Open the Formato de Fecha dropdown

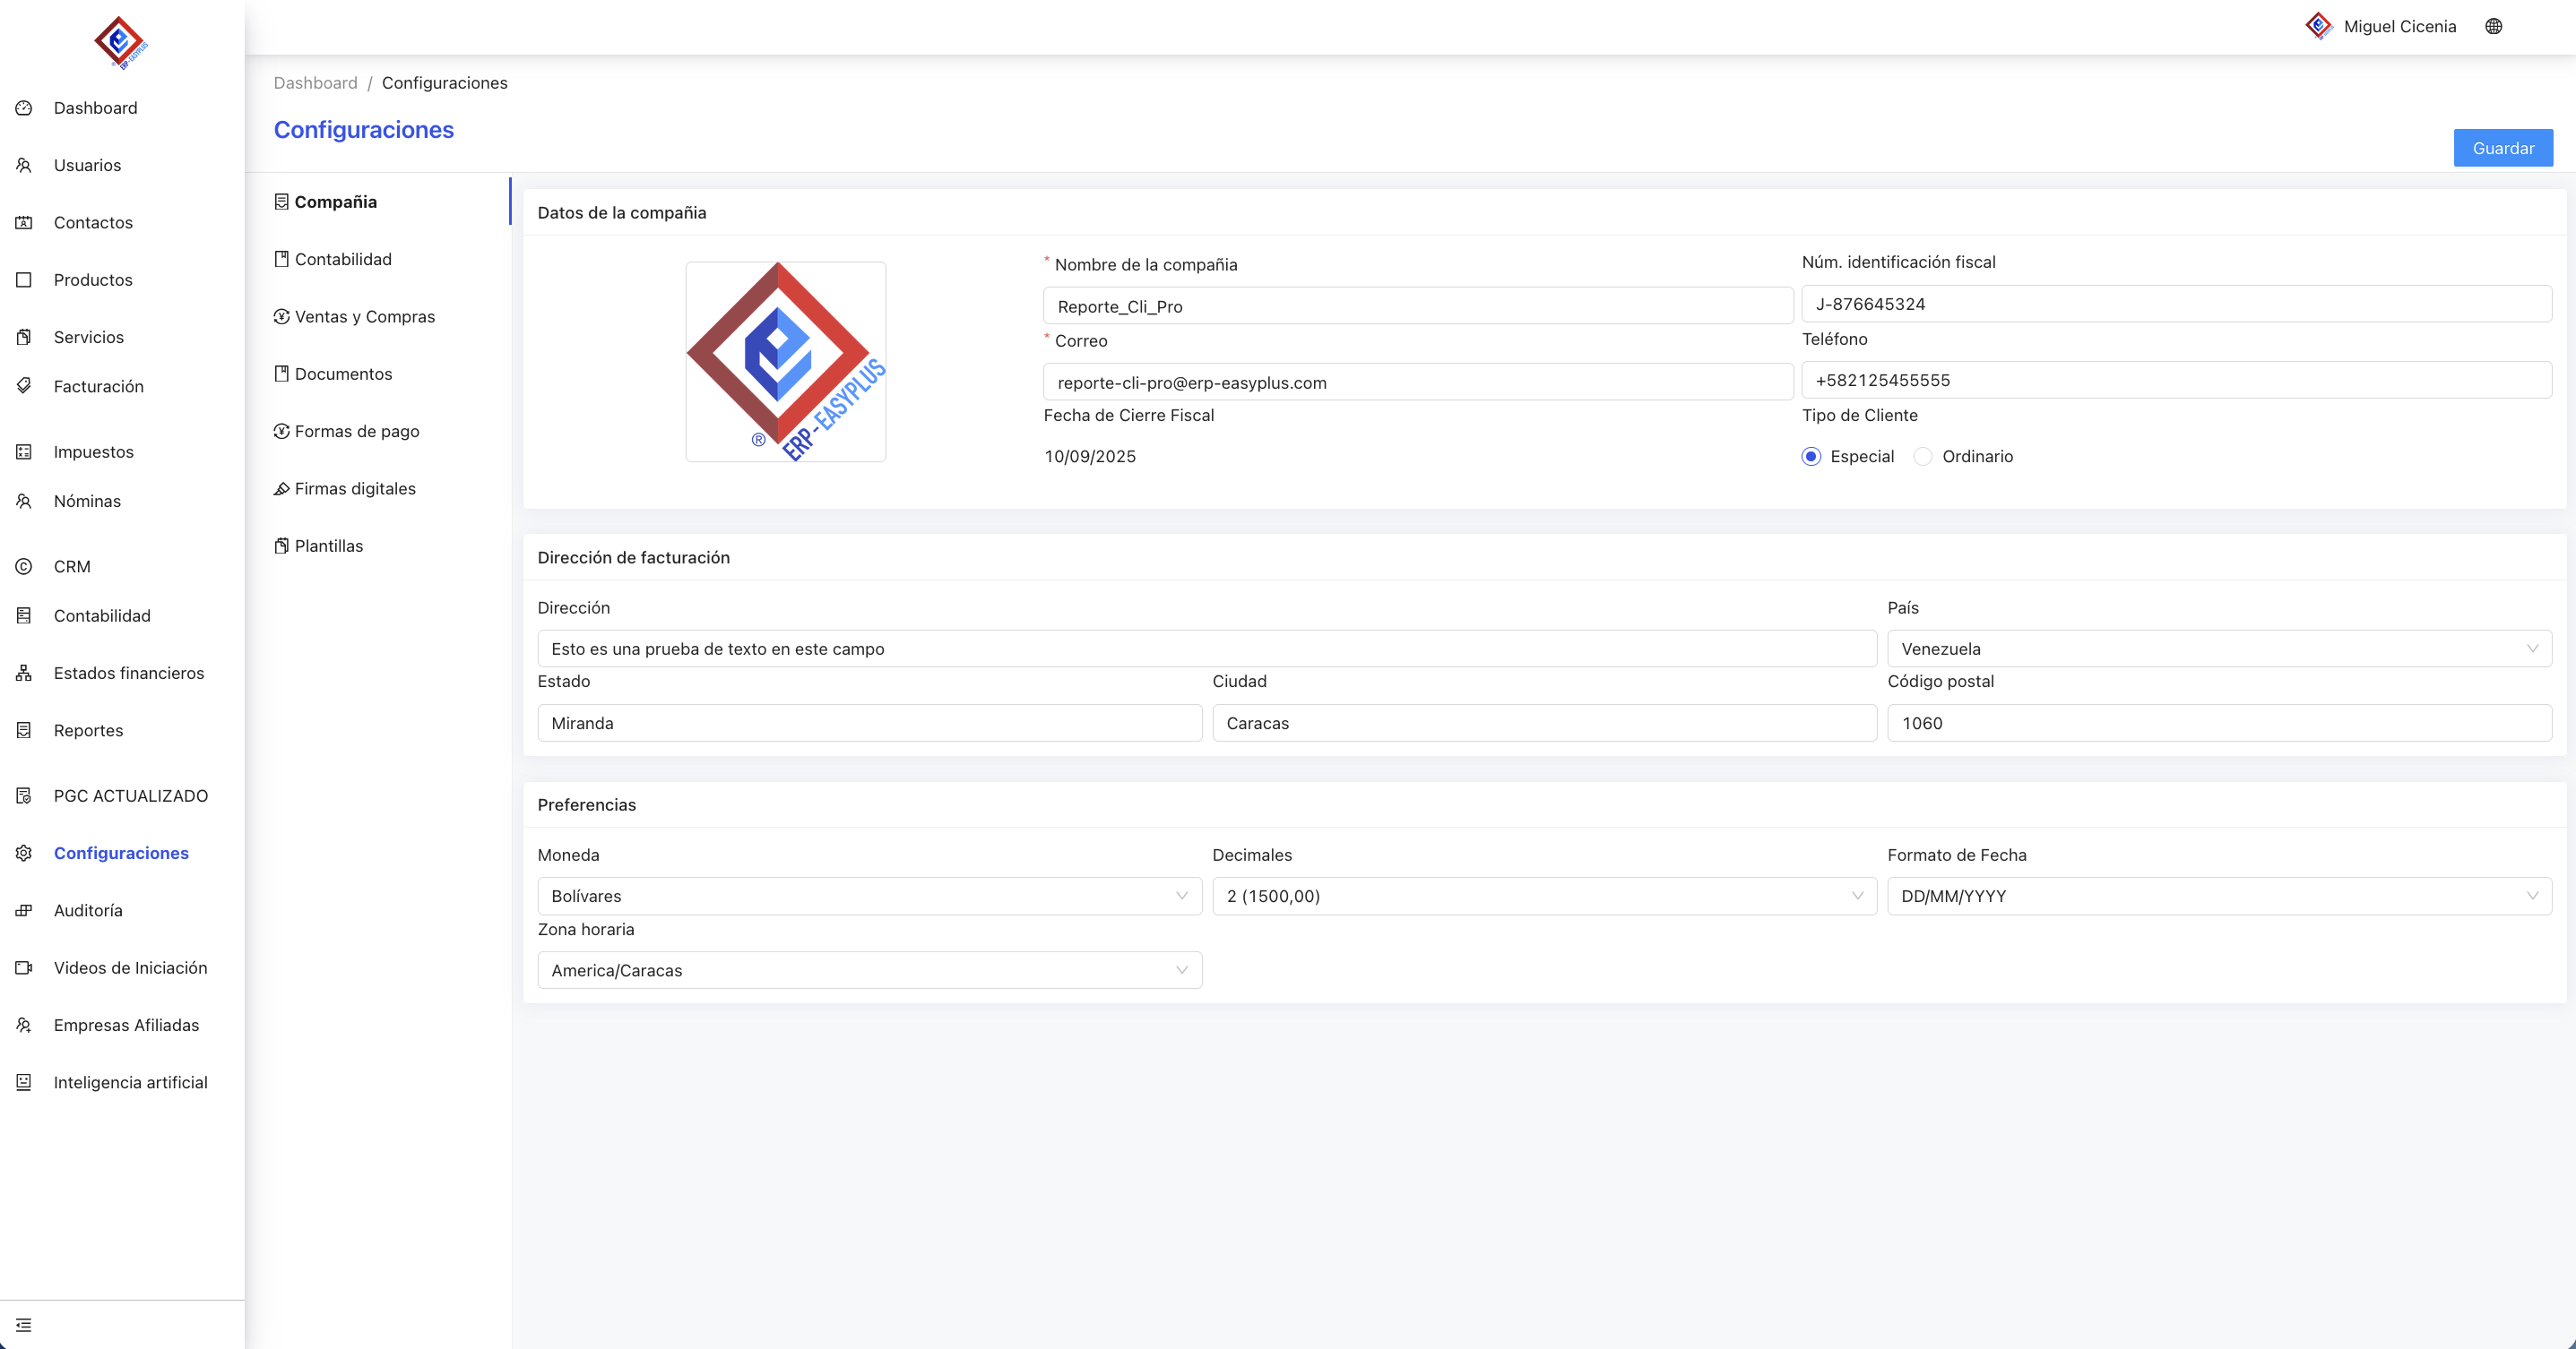click(2218, 897)
